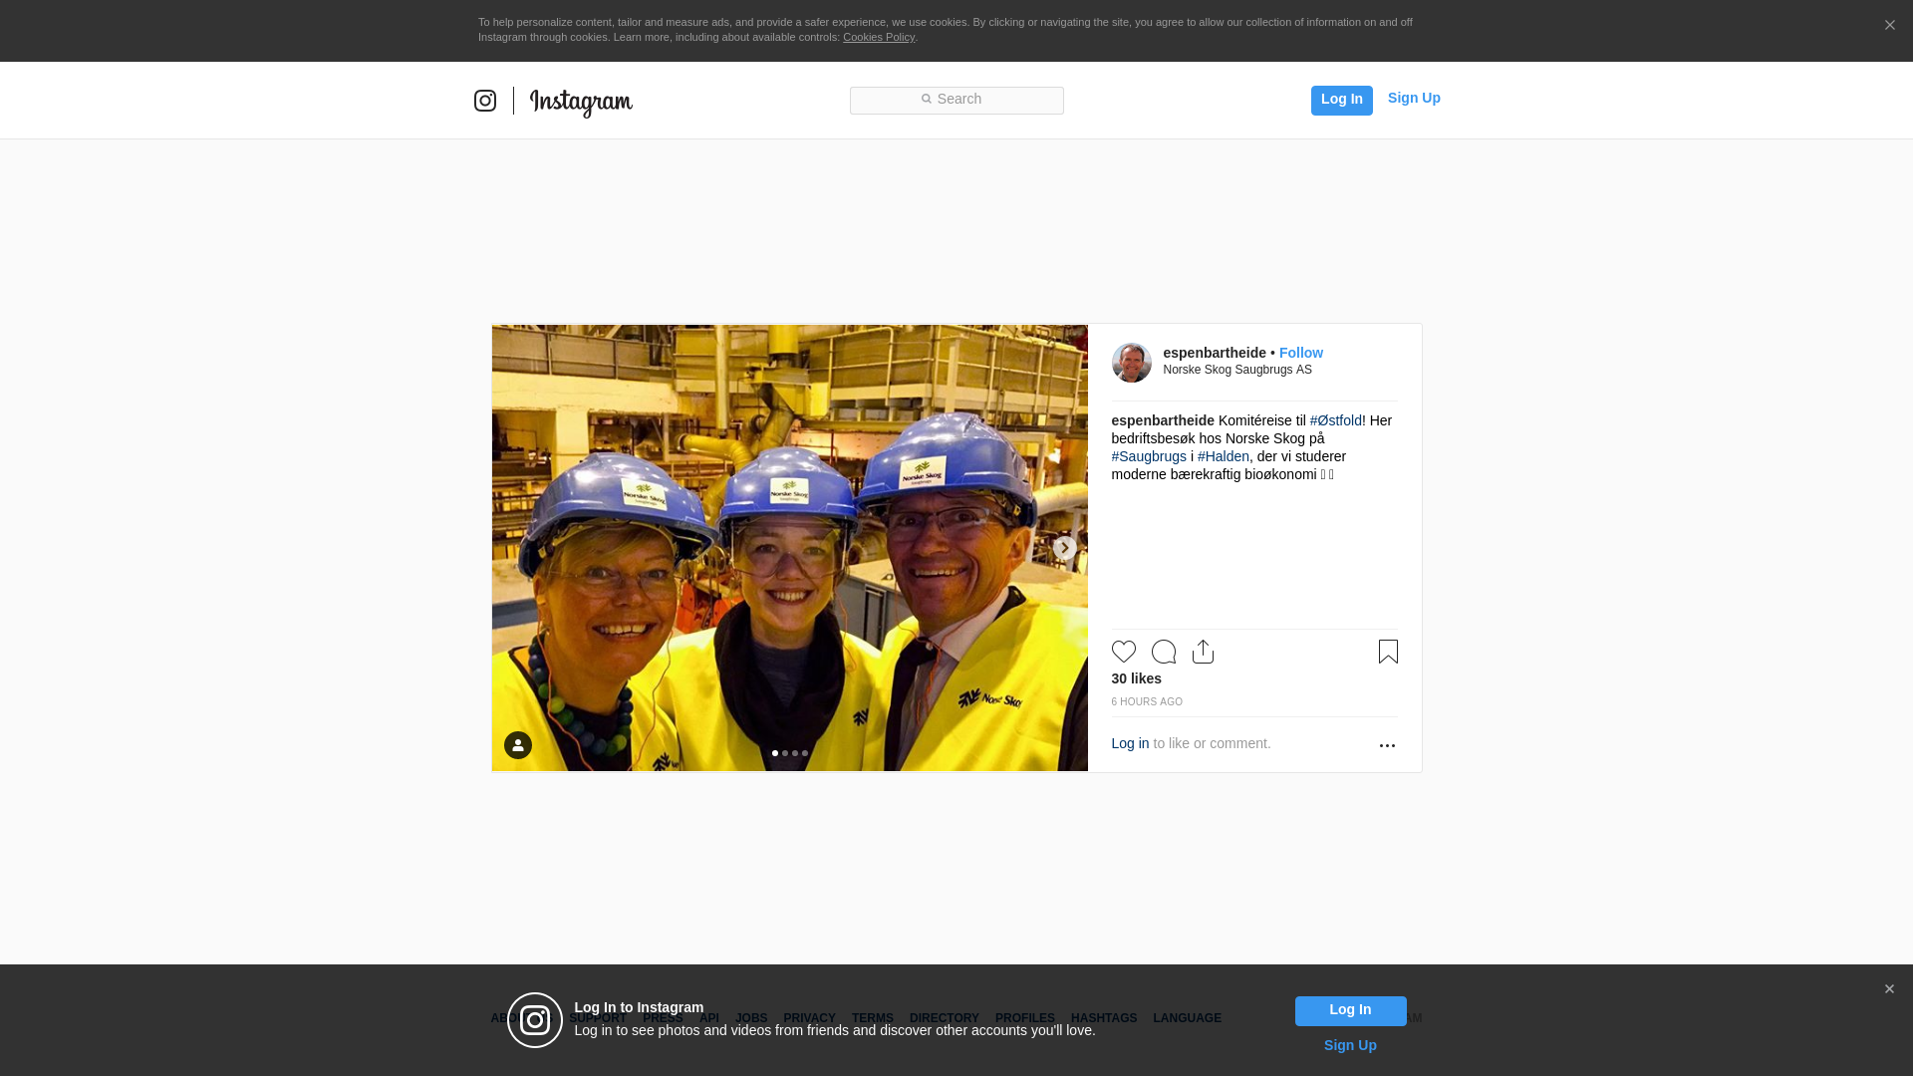Click the post photo of three people

[790, 548]
